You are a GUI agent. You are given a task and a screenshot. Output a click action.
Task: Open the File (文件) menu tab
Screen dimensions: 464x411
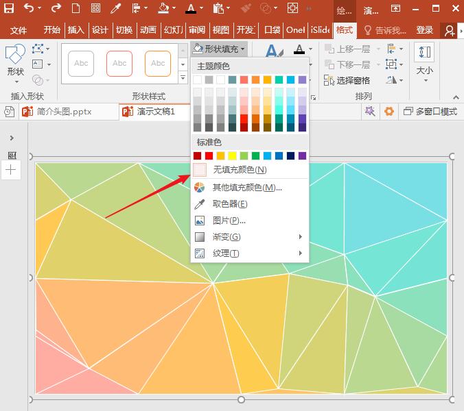(x=19, y=30)
